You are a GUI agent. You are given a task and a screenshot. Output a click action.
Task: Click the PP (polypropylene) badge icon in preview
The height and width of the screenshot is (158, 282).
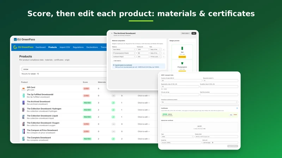click(x=182, y=63)
